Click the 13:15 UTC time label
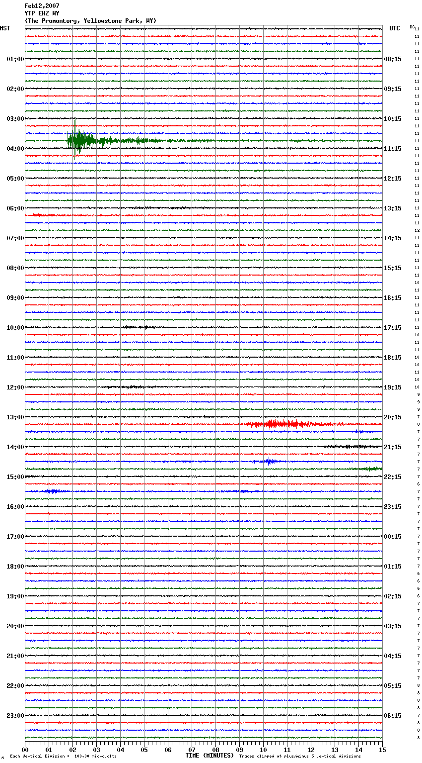422x763 pixels. pos(393,208)
